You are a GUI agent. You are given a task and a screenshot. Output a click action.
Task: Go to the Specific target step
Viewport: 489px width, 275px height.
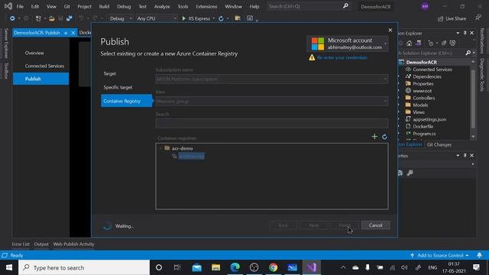(118, 87)
